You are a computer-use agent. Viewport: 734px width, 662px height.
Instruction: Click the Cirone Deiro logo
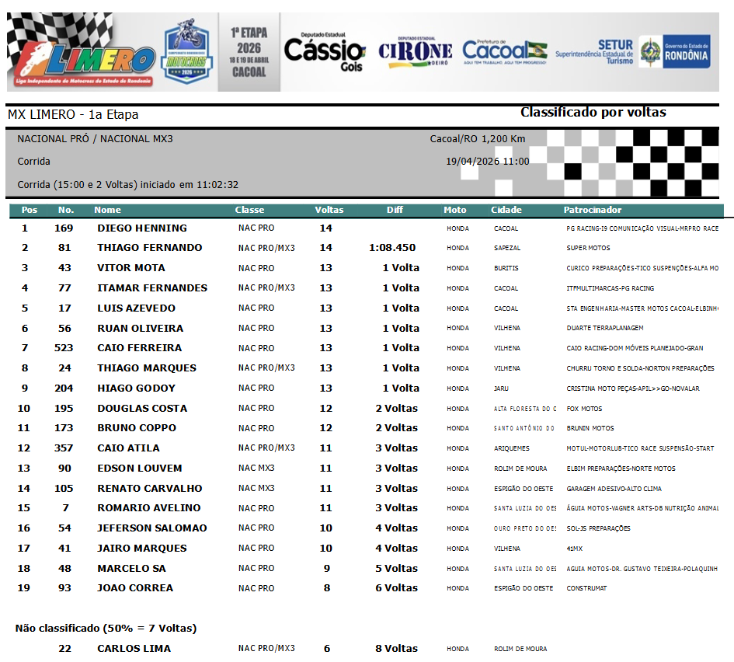415,52
